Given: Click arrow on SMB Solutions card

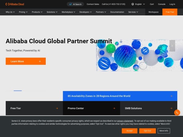Looking at the screenshot, I should pyautogui.click(x=171, y=108).
